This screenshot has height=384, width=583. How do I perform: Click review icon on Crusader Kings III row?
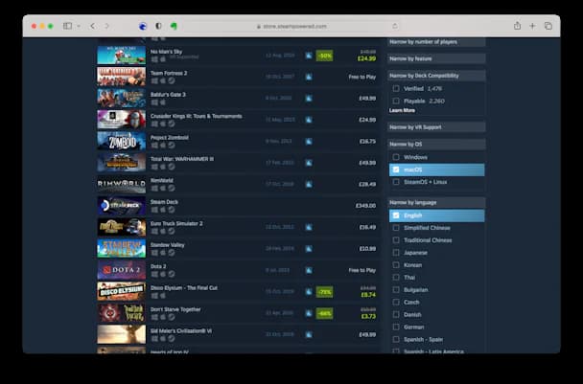(x=309, y=120)
